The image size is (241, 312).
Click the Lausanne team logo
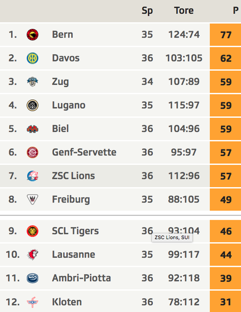click(x=32, y=255)
